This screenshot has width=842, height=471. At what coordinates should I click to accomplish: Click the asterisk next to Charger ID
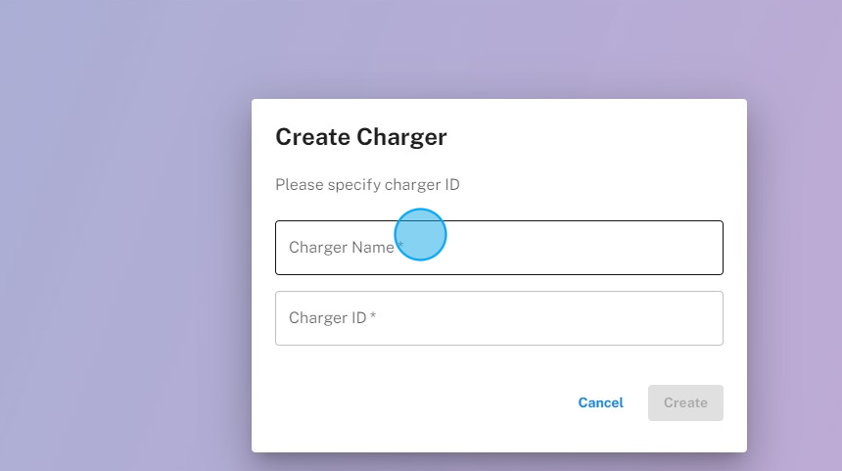[373, 318]
